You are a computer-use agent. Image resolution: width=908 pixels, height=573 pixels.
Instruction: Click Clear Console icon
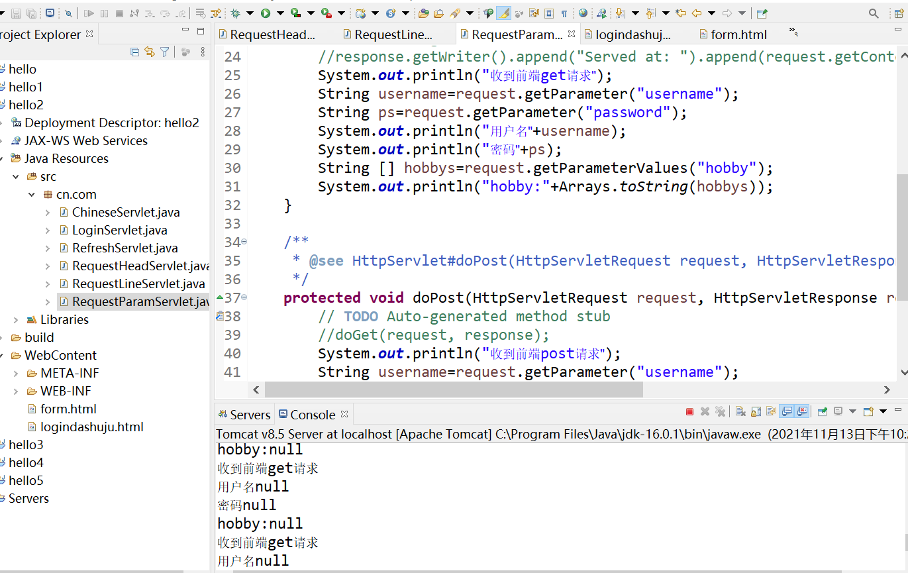click(x=740, y=412)
